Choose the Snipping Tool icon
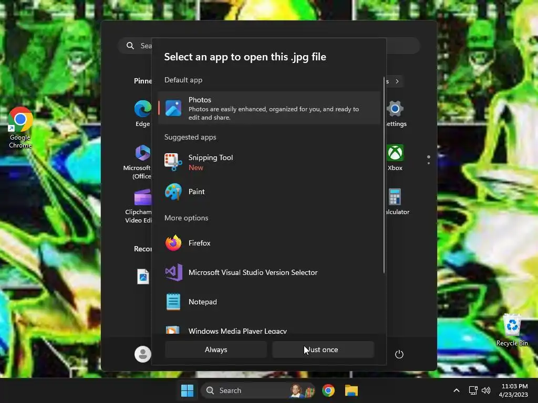Image resolution: width=538 pixels, height=403 pixels. click(173, 162)
